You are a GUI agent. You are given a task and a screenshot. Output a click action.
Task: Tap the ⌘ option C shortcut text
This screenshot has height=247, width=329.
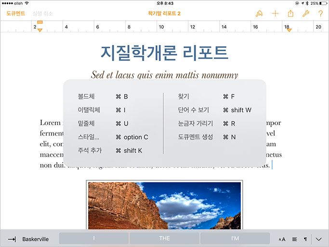[x=132, y=137]
